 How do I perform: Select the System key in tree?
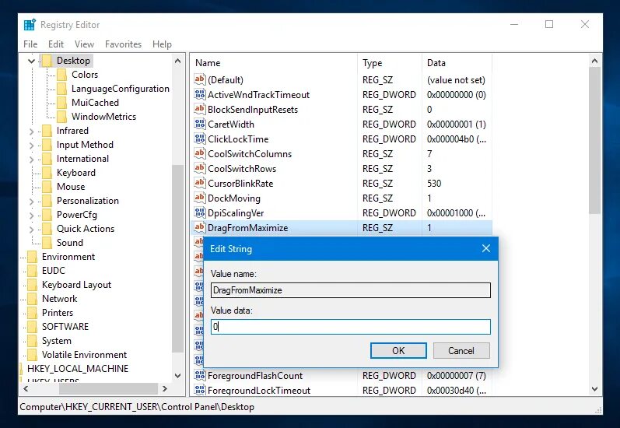coord(57,341)
